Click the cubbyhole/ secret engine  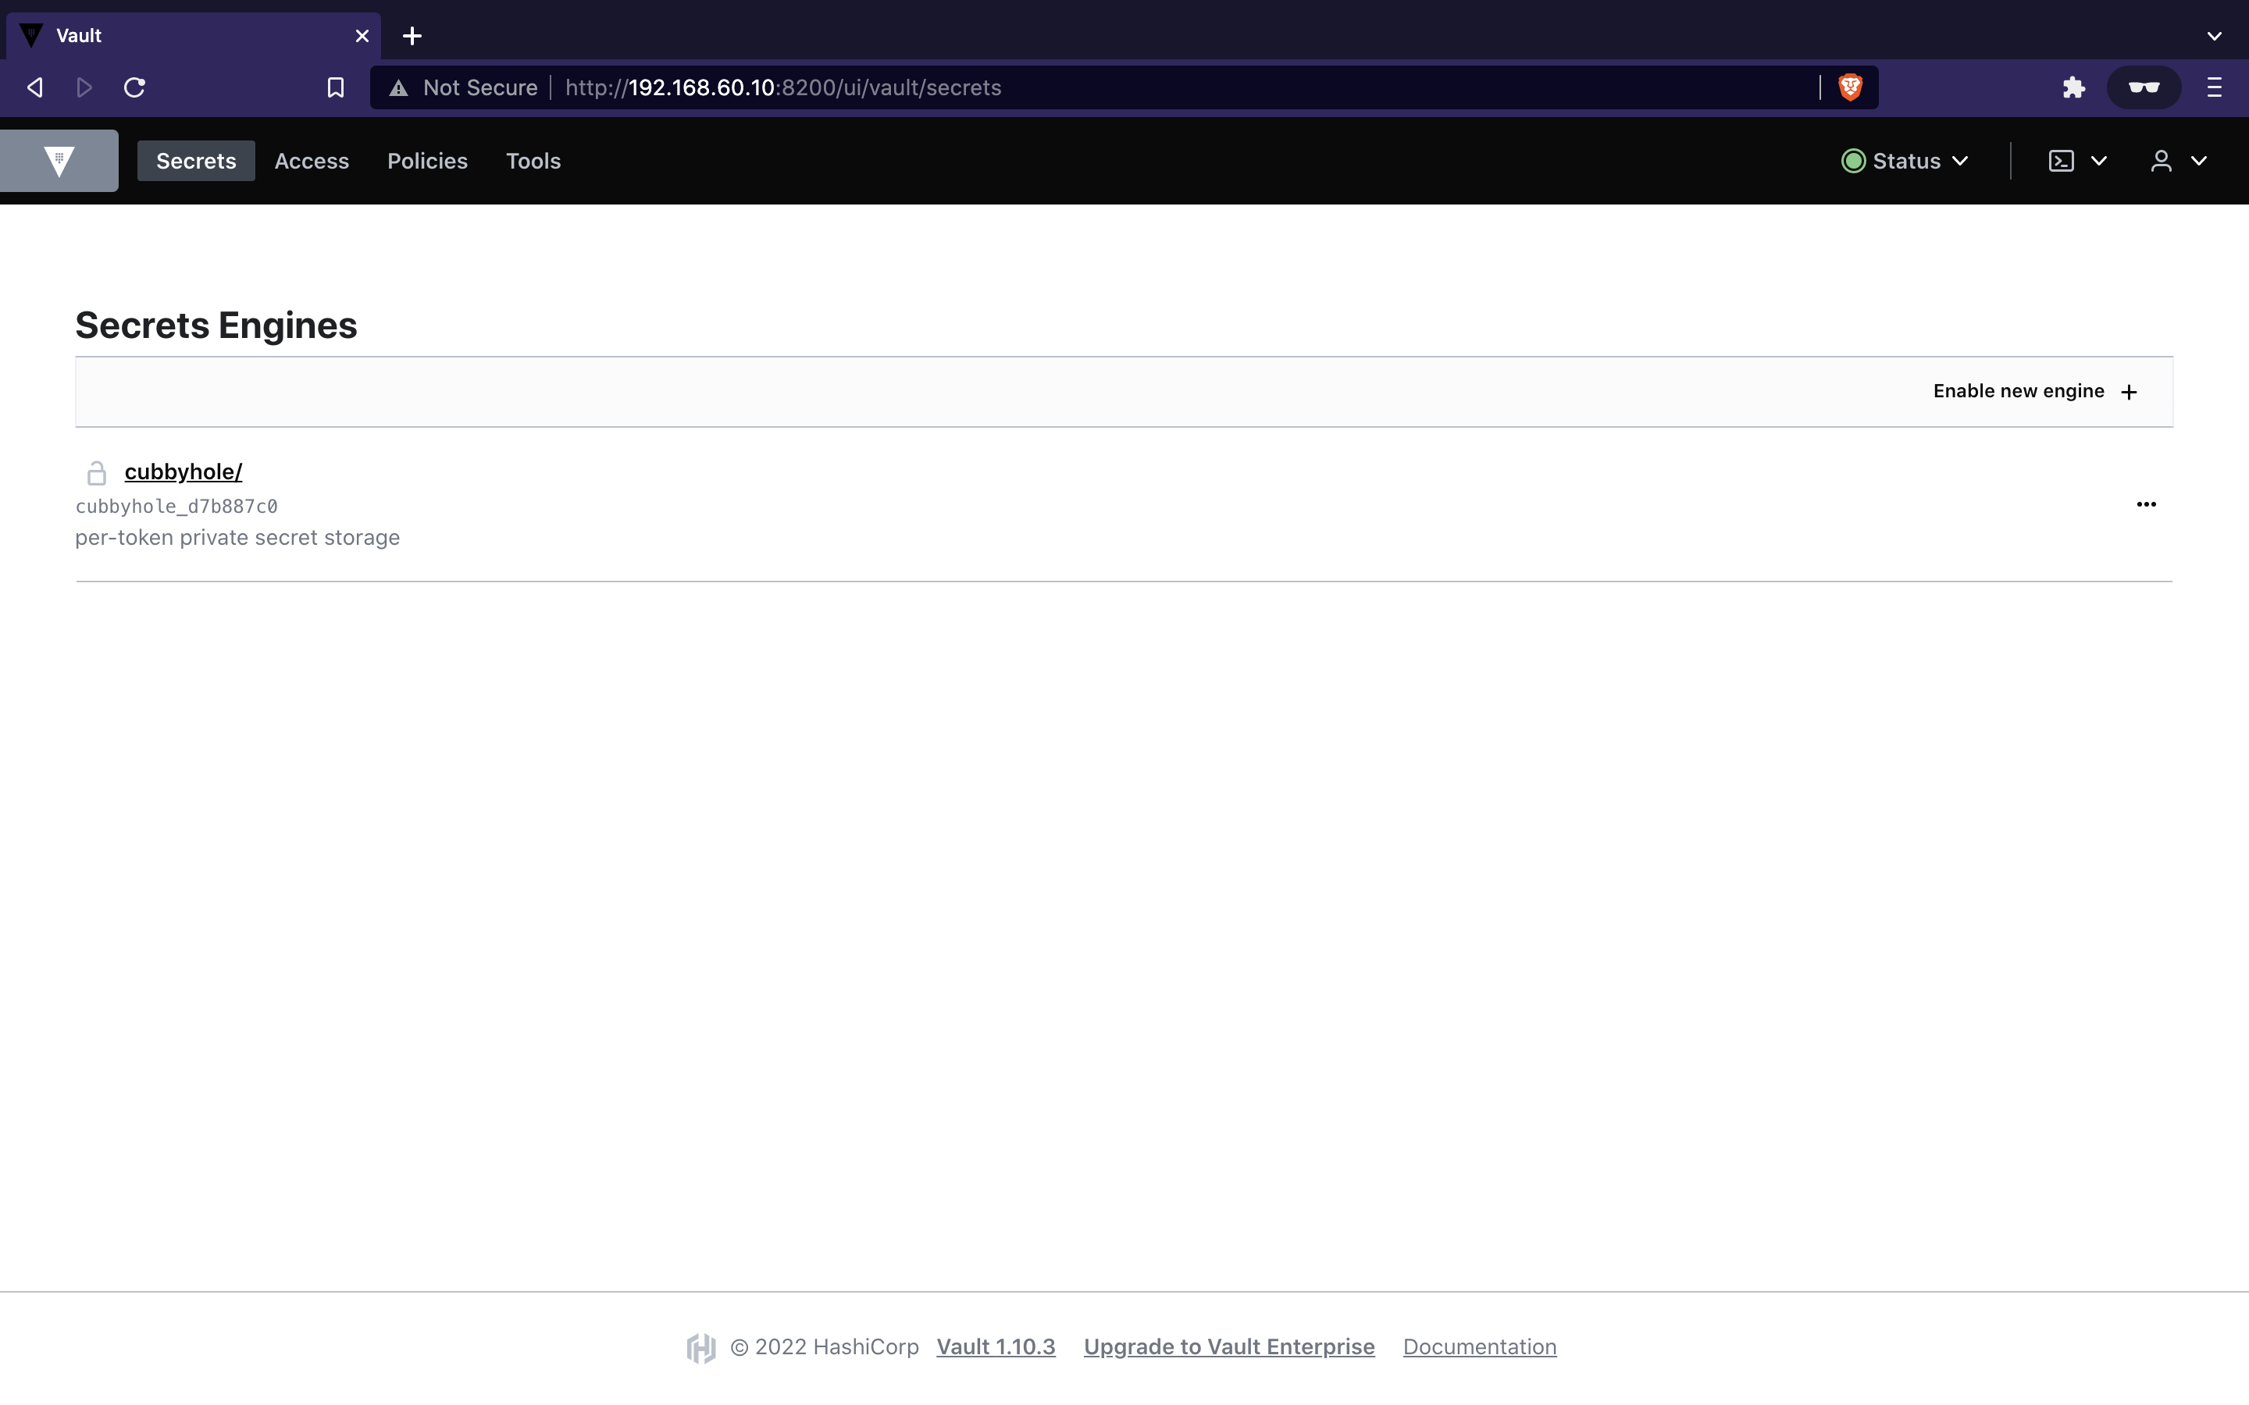click(181, 469)
